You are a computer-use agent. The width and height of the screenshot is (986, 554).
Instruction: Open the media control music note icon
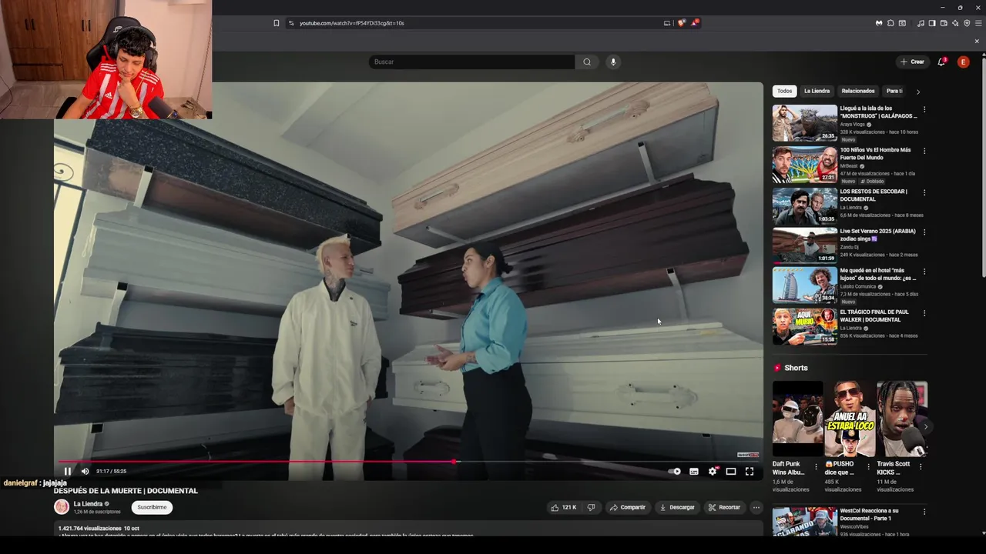(921, 23)
